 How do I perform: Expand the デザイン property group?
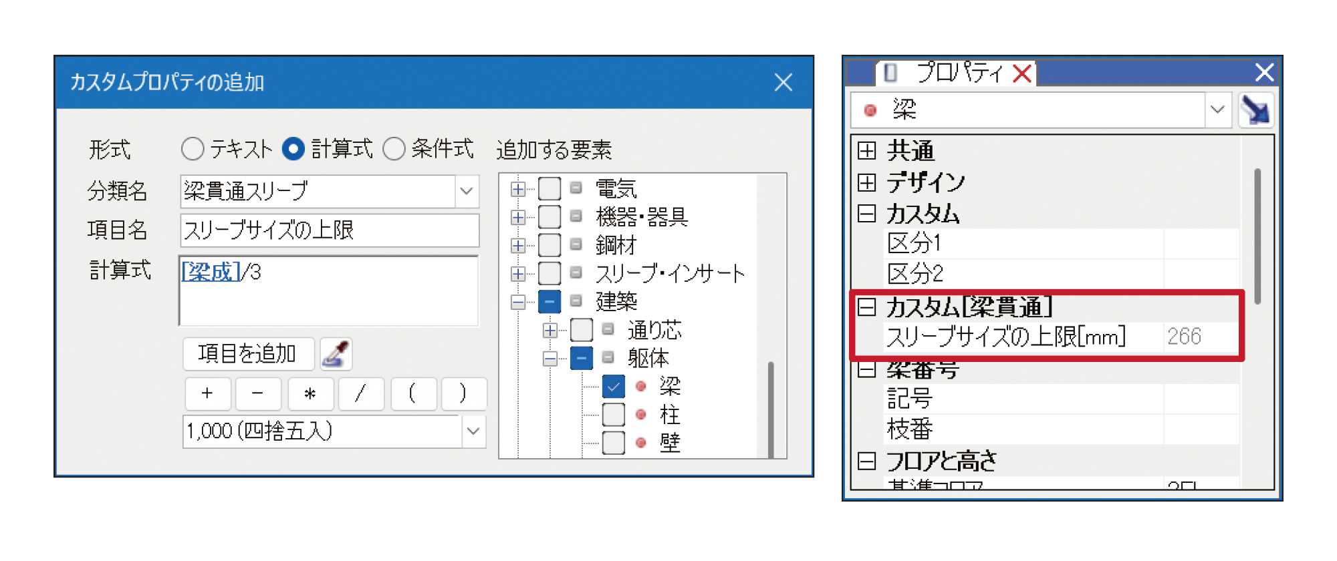pos(867,182)
